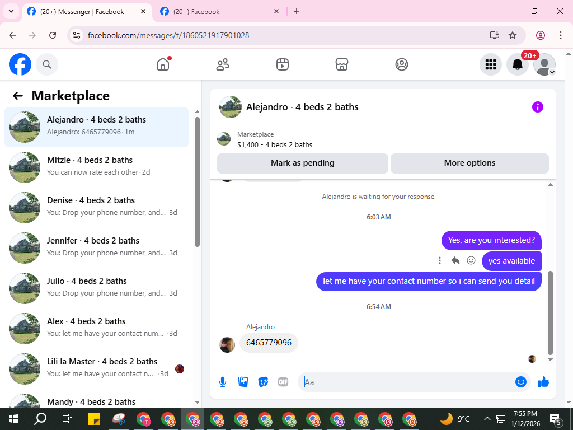Expand the tab search dropdown arrow
The width and height of the screenshot is (573, 430).
point(11,11)
